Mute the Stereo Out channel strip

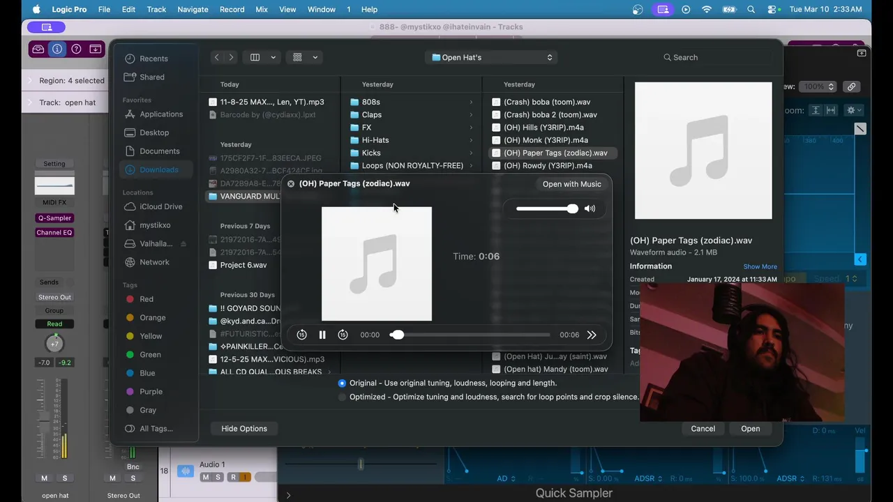pos(112,478)
